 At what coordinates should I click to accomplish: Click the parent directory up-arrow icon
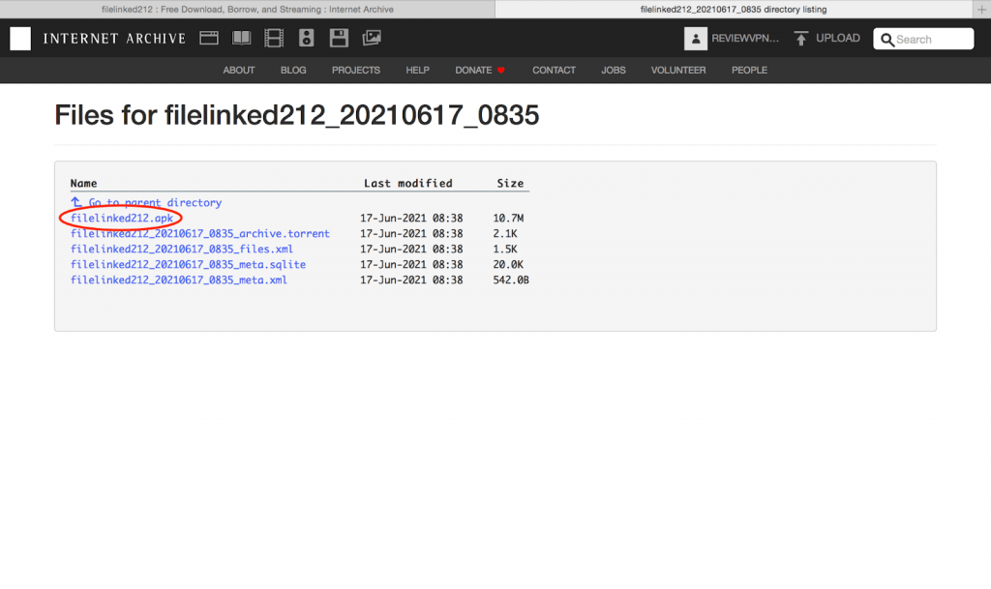(x=75, y=202)
